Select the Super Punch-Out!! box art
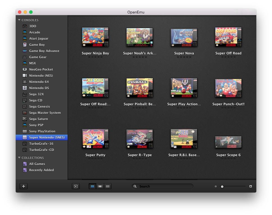Screen dimensions: 272x215 [228, 88]
